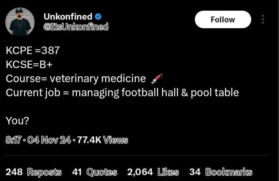
Task: Click the "You?" text
Action: [x=17, y=121]
